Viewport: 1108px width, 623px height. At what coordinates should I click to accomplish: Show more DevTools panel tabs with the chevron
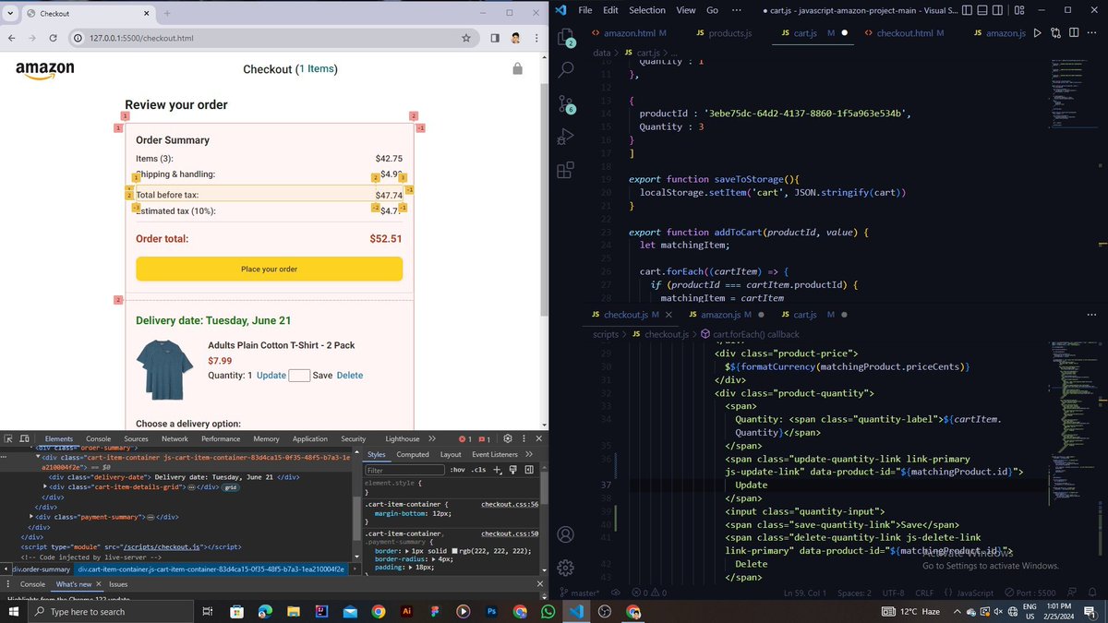tap(432, 439)
